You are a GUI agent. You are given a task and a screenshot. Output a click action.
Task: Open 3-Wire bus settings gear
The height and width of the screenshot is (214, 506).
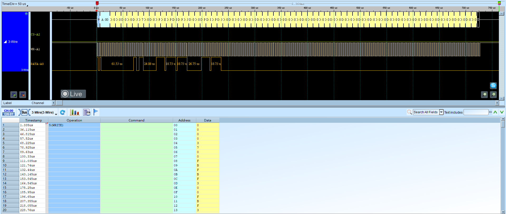[26, 14]
